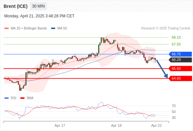Click the 67.55 resistance level label
The image size is (193, 131).
(176, 44)
